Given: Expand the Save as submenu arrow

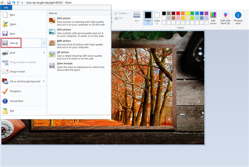Looking at the screenshot, I should point(44,43).
